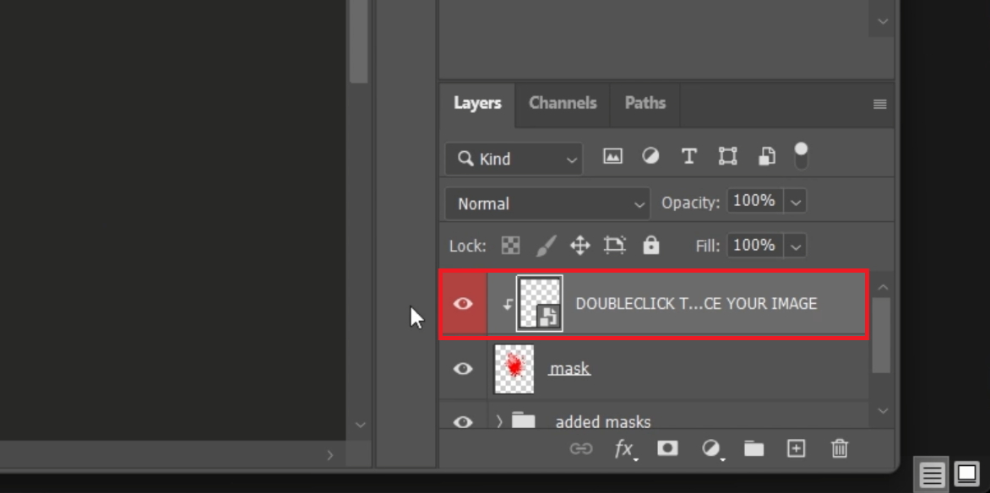Click the canvas vertical scrollbar thumb
This screenshot has width=990, height=493.
pyautogui.click(x=359, y=41)
